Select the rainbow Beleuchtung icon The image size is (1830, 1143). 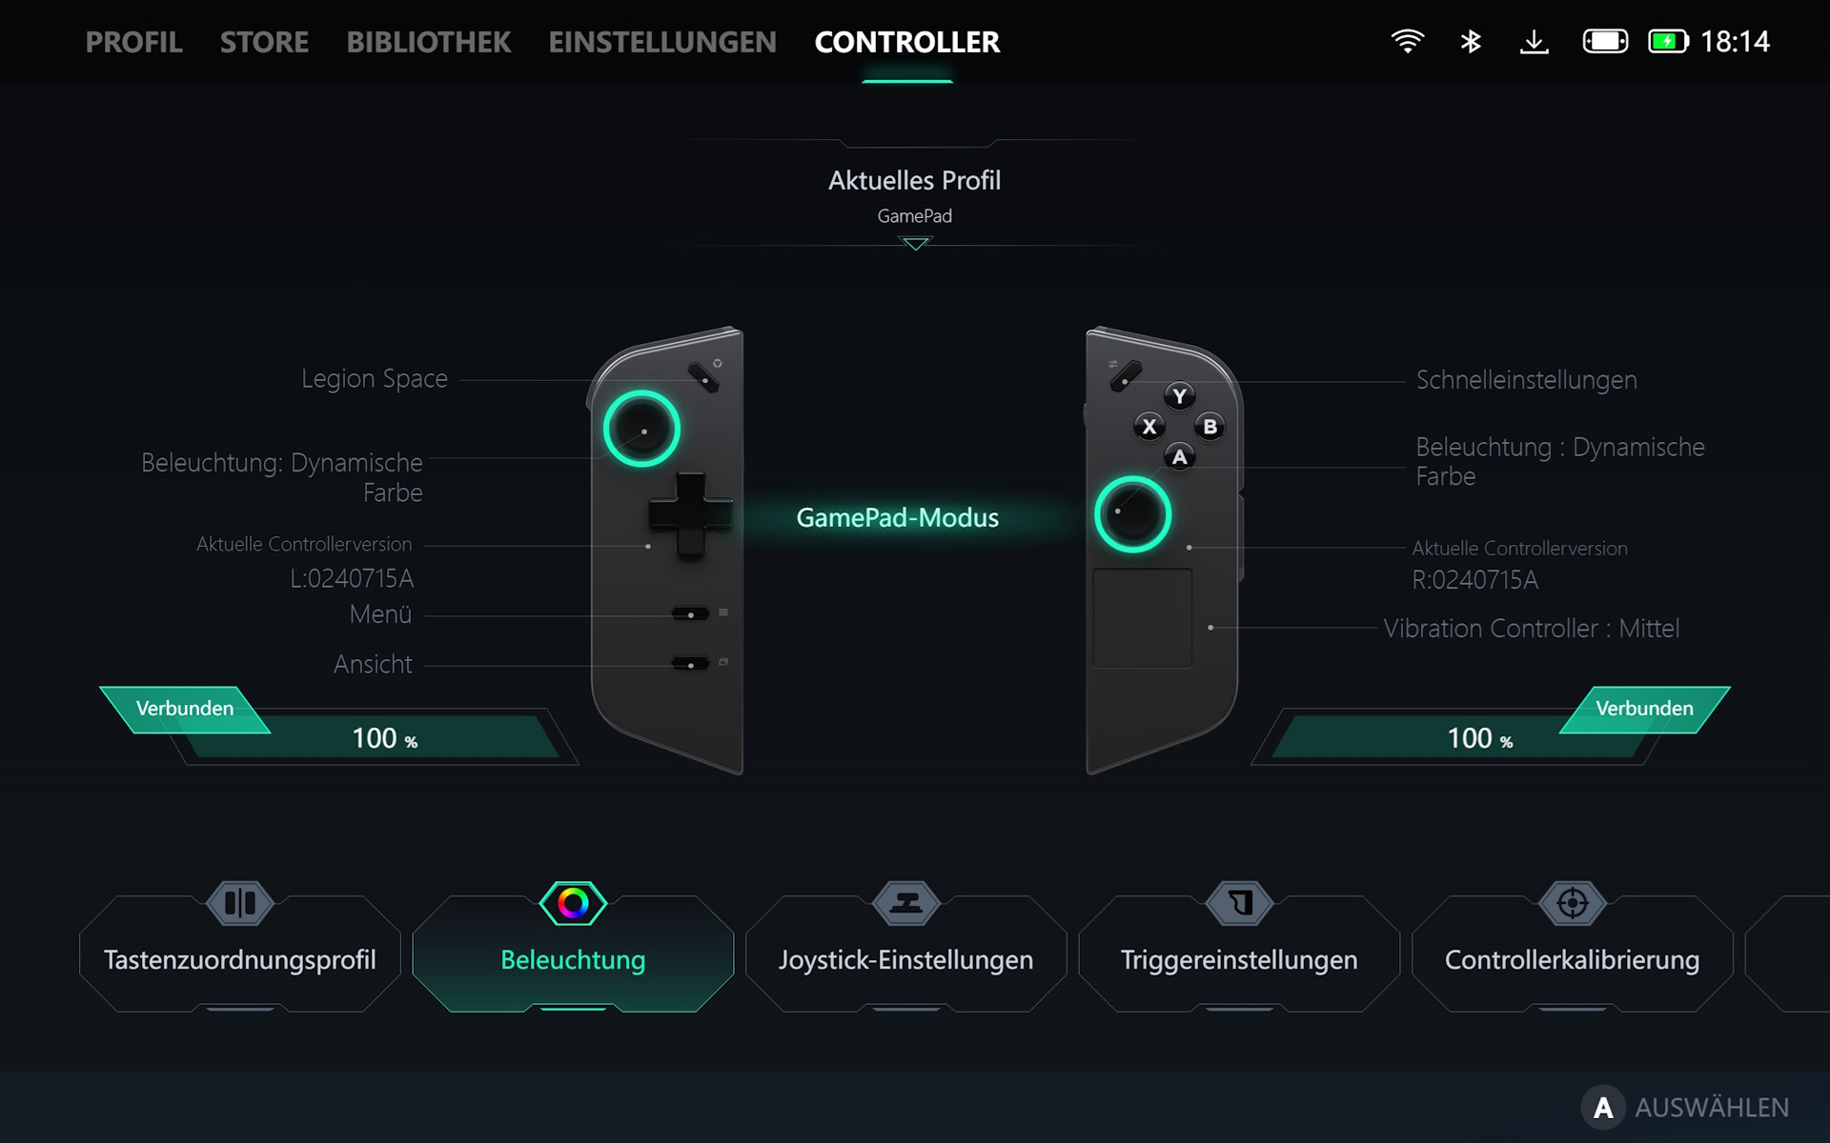(x=573, y=903)
